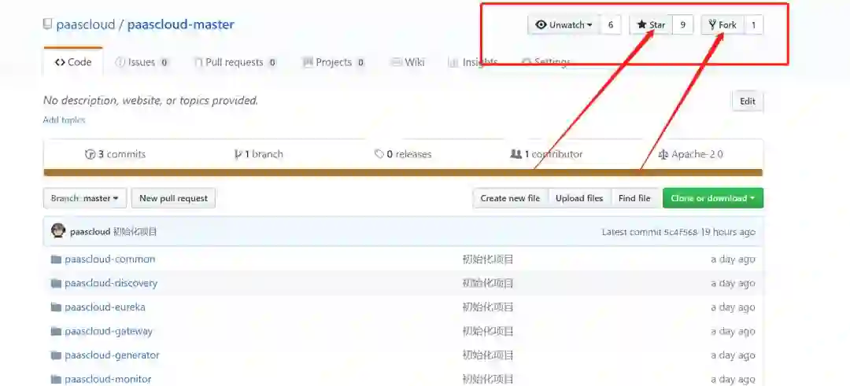Open the paascloud-discovery folder
This screenshot has height=386, width=850.
click(x=111, y=283)
